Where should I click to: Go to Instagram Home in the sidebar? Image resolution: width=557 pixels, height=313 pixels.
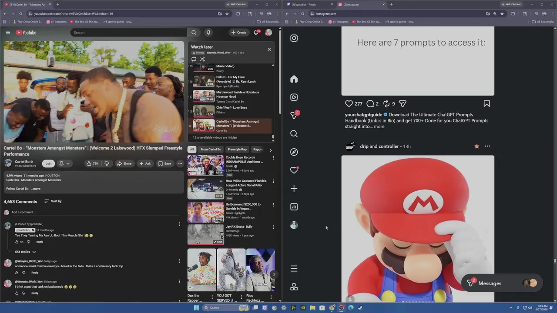pyautogui.click(x=294, y=79)
